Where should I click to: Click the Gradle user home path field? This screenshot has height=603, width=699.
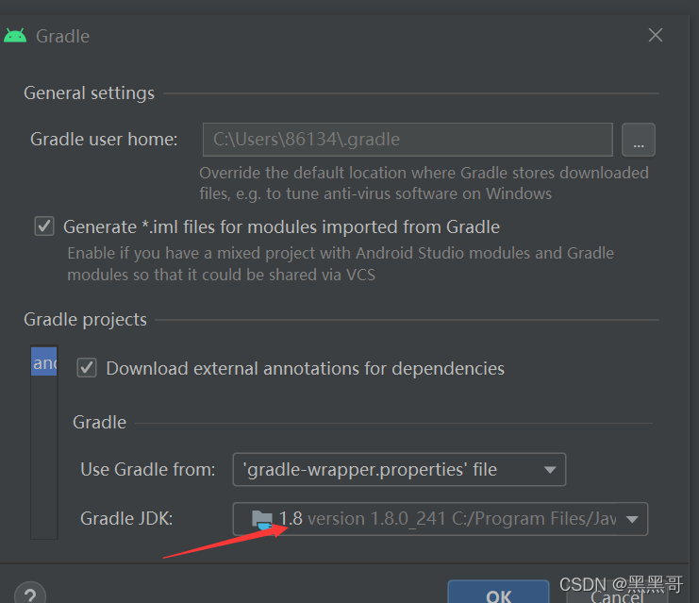click(x=408, y=140)
